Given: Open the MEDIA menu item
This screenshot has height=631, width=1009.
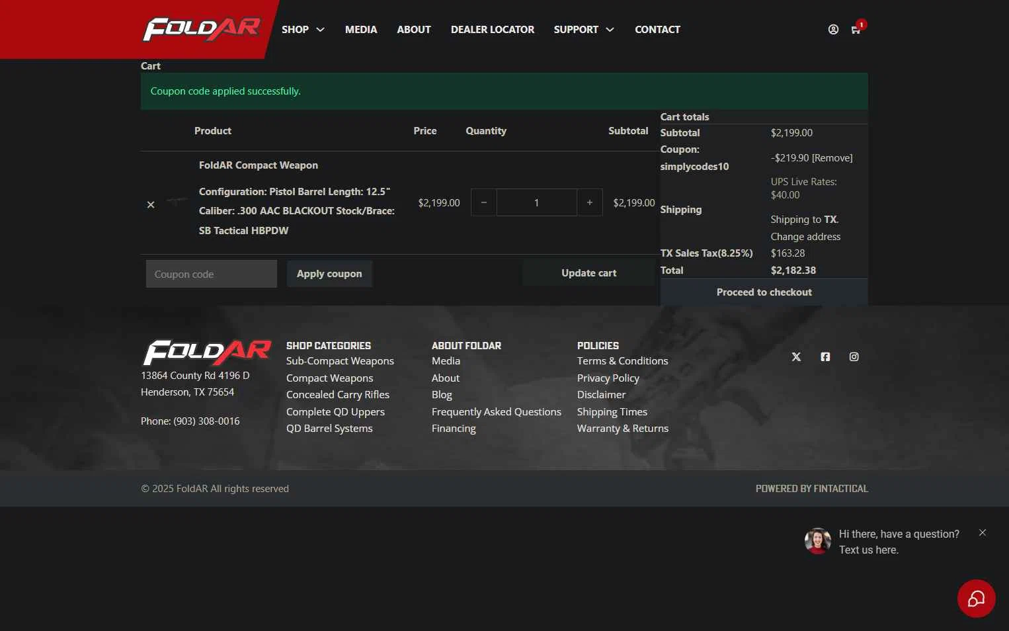Looking at the screenshot, I should [361, 30].
